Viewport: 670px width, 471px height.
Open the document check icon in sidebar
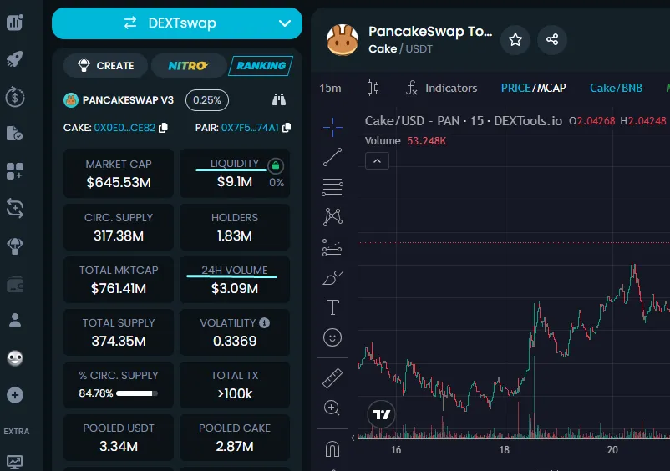click(x=15, y=134)
